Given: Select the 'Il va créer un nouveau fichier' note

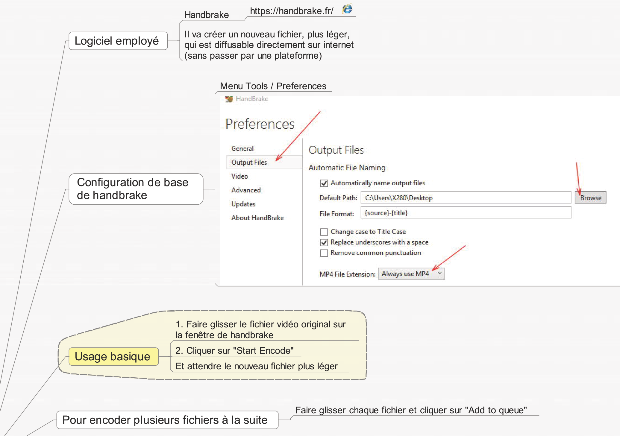Looking at the screenshot, I should click(x=269, y=45).
